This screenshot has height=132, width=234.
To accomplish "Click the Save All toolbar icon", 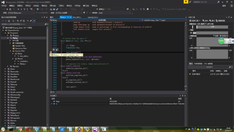I will pyautogui.click(x=57, y=9).
